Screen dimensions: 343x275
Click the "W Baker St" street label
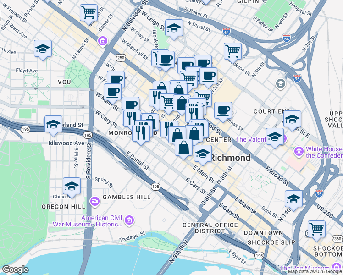[x=196, y=12]
